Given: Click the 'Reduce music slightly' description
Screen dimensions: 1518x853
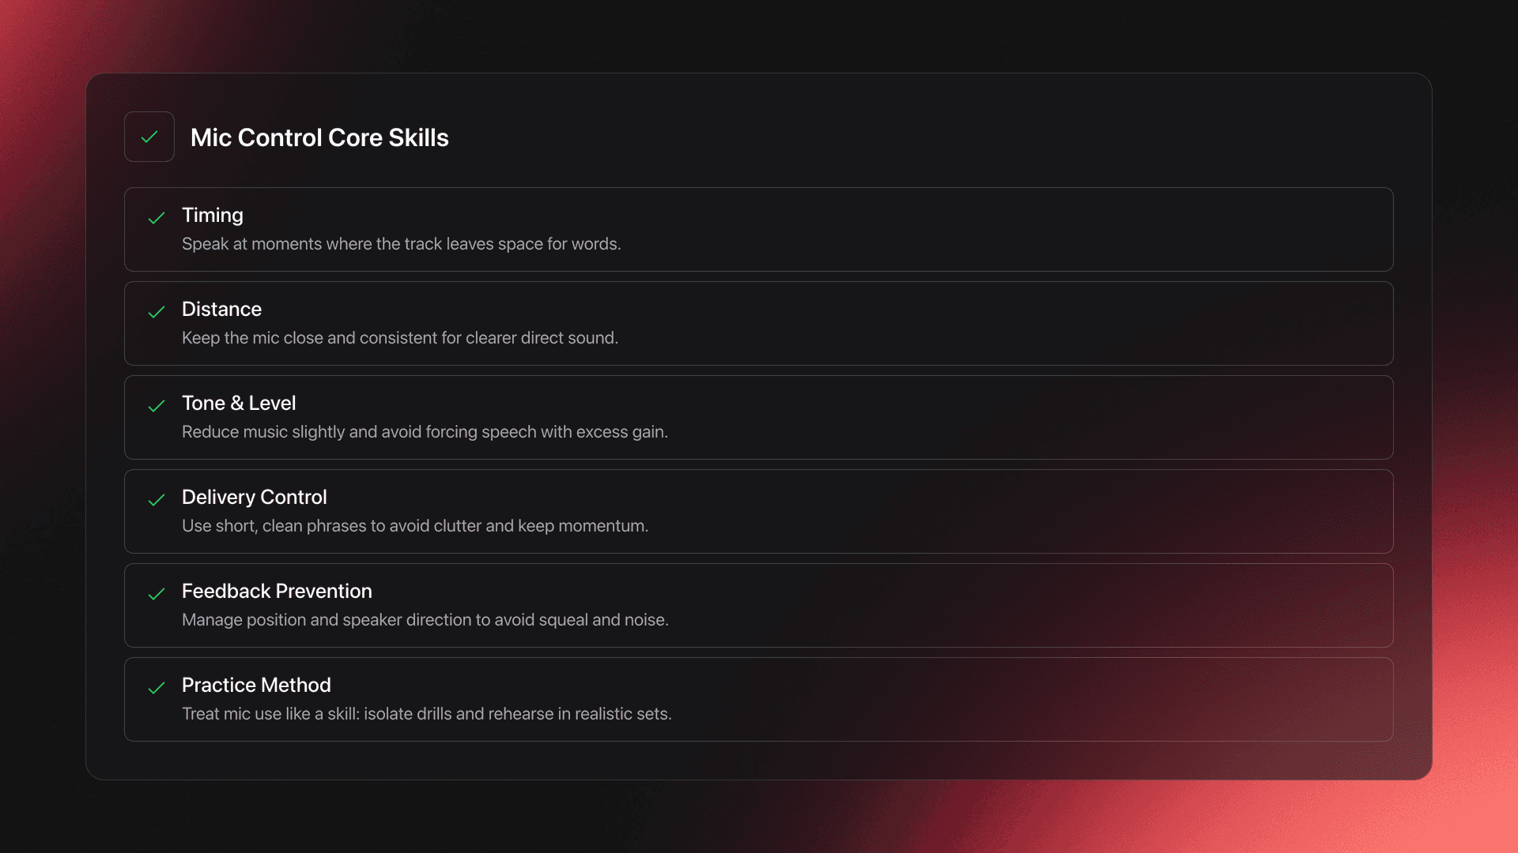Looking at the screenshot, I should coord(425,432).
